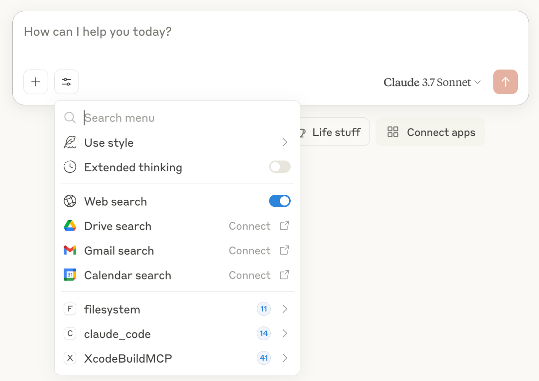Click Connect link for Gmail search

[249, 251]
